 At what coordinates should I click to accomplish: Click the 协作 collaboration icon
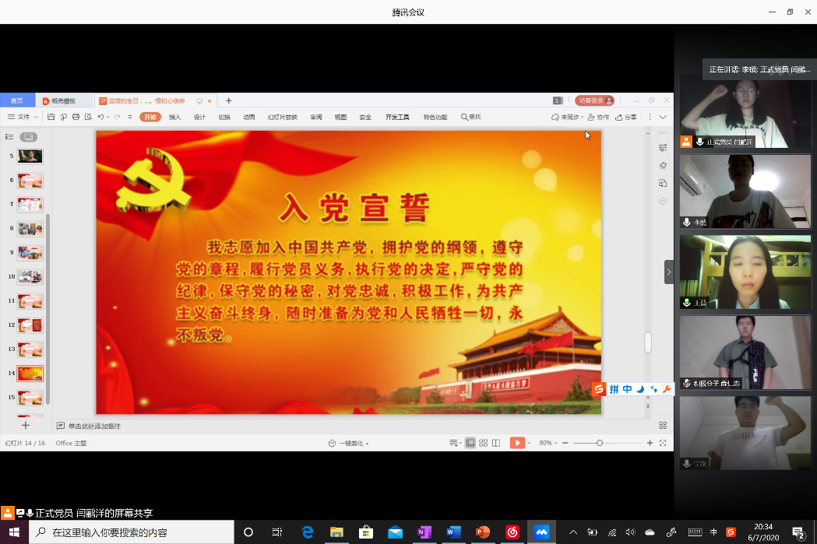(x=598, y=118)
